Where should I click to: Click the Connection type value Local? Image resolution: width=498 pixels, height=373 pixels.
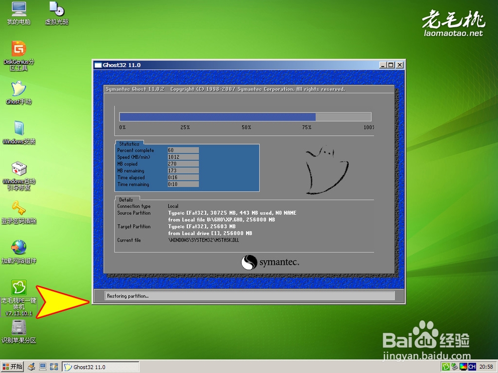point(173,206)
